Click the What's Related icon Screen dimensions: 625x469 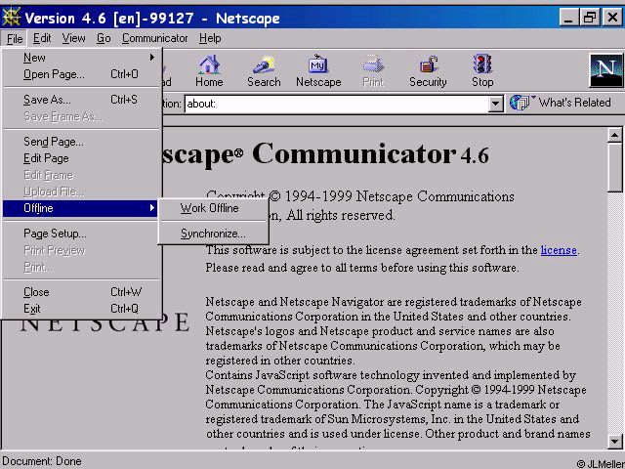click(521, 103)
